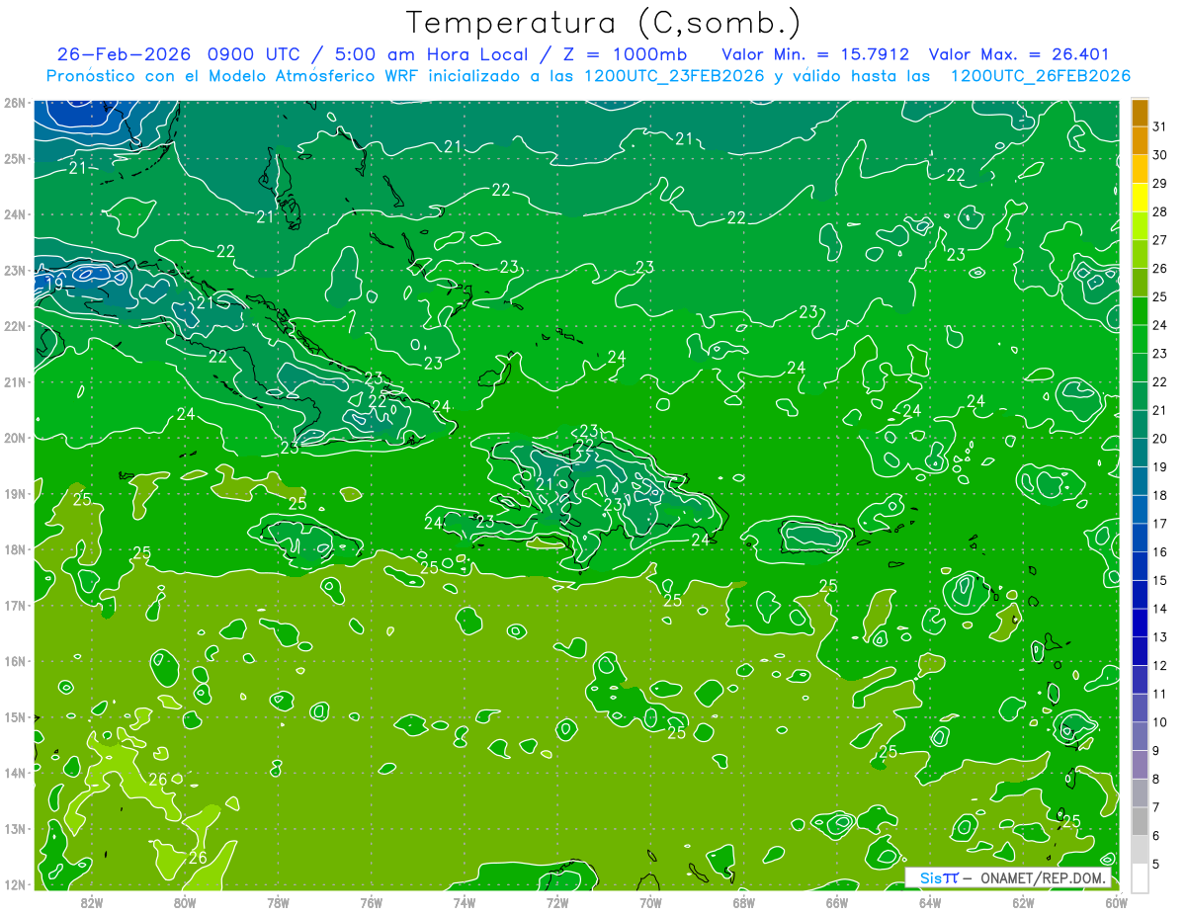Viewport: 1186px width, 916px height.
Task: Click the 26N latitude axis label
Action: pos(15,102)
